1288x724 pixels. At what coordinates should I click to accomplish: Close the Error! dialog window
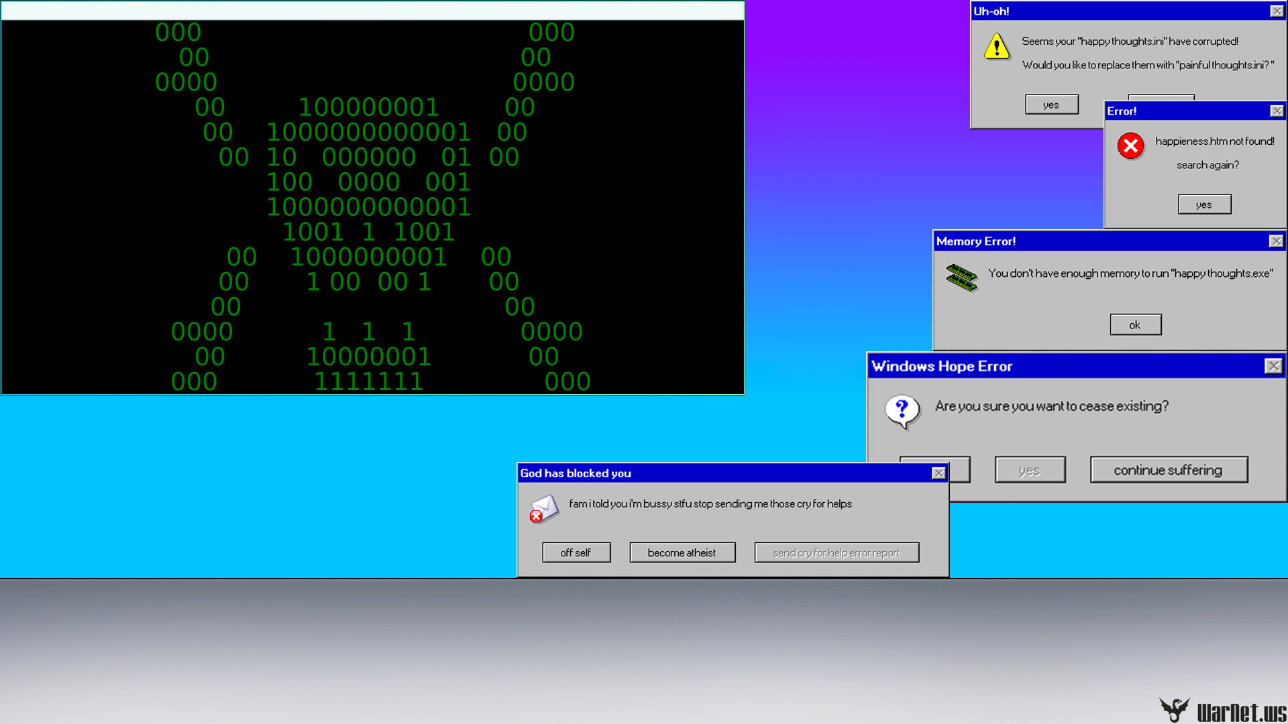[x=1277, y=111]
